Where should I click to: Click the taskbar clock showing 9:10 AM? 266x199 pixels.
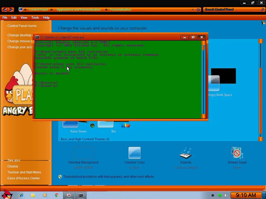[246, 195]
